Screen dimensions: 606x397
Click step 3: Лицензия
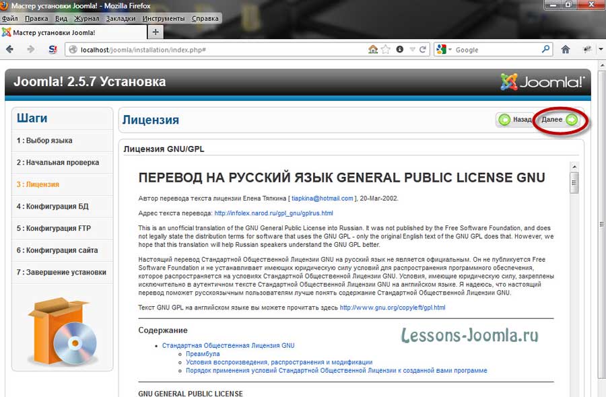click(x=38, y=184)
